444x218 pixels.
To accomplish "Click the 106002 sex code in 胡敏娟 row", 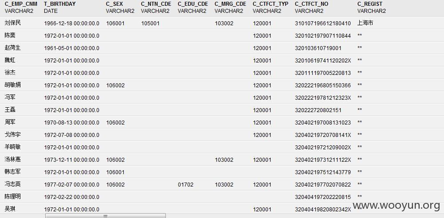I will [x=115, y=86].
